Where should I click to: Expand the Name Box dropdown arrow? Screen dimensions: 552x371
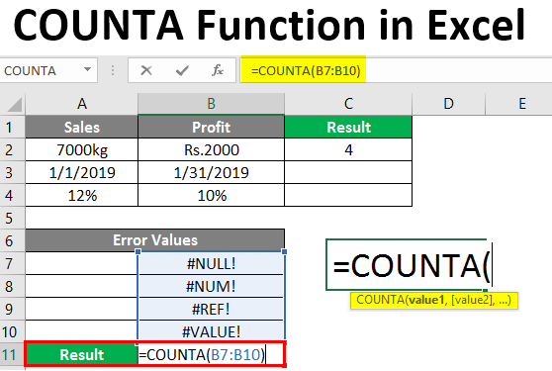click(x=87, y=69)
